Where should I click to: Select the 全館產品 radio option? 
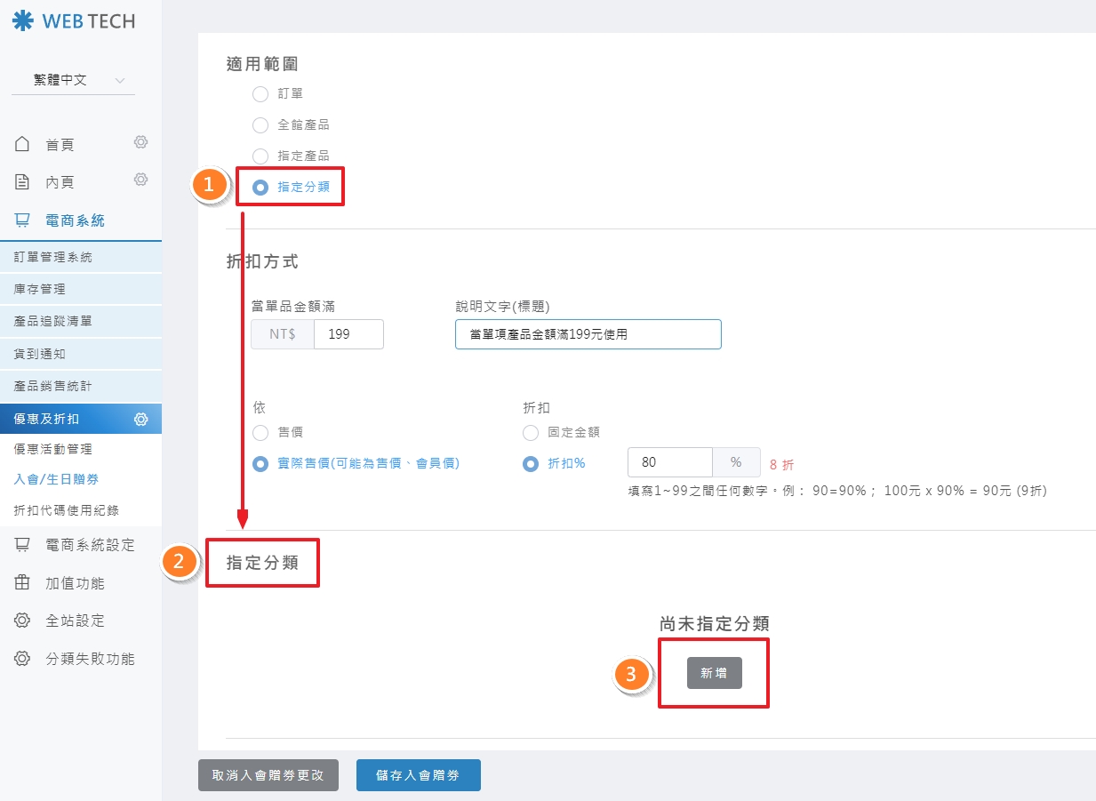click(x=260, y=125)
